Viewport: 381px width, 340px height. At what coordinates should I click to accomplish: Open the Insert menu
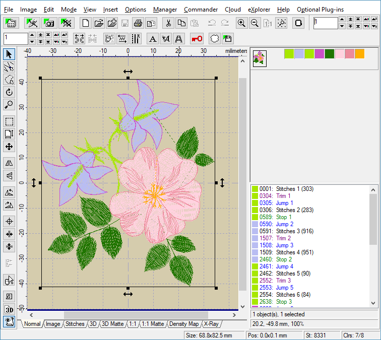tap(110, 10)
